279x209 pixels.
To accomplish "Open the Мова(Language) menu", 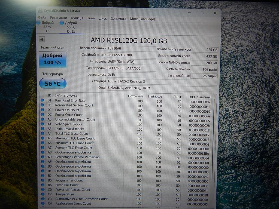I will point(142,19).
